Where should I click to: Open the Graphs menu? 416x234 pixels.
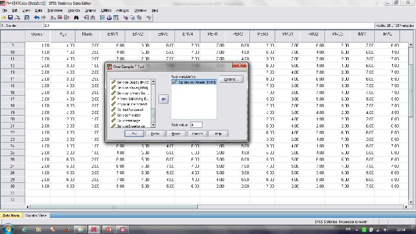(x=90, y=10)
